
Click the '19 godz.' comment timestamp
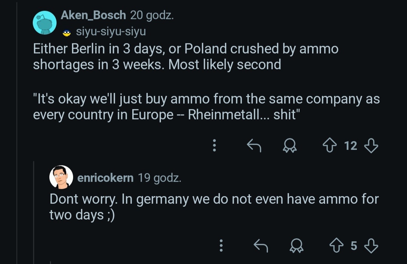(159, 177)
